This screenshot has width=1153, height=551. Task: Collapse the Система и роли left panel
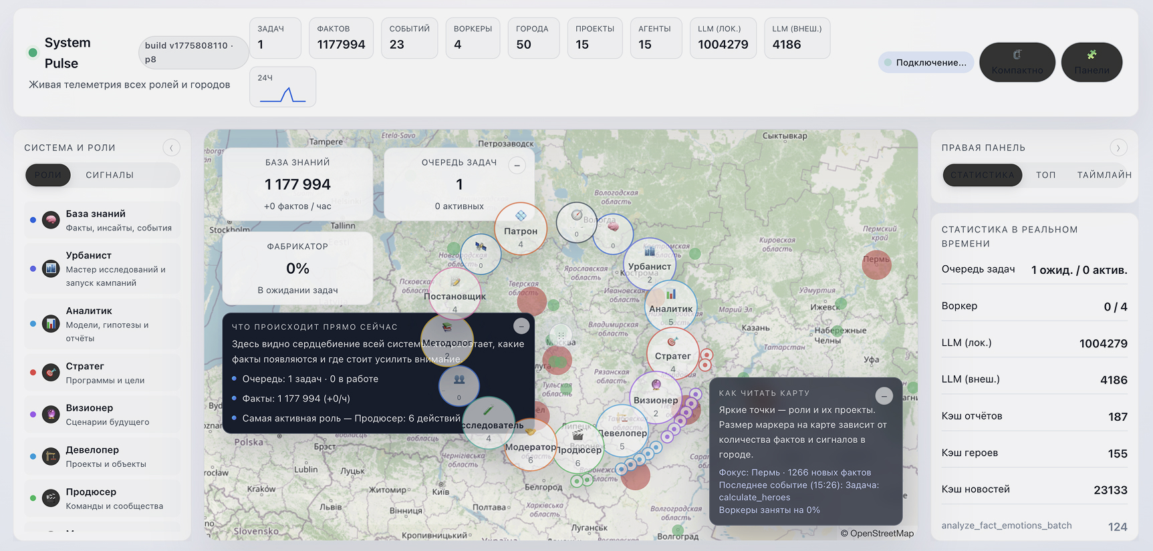[x=171, y=148]
